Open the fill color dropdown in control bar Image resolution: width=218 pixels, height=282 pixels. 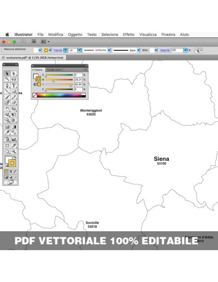pyautogui.click(x=40, y=50)
